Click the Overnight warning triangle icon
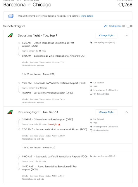This screenshot has width=138, height=187. point(59,124)
